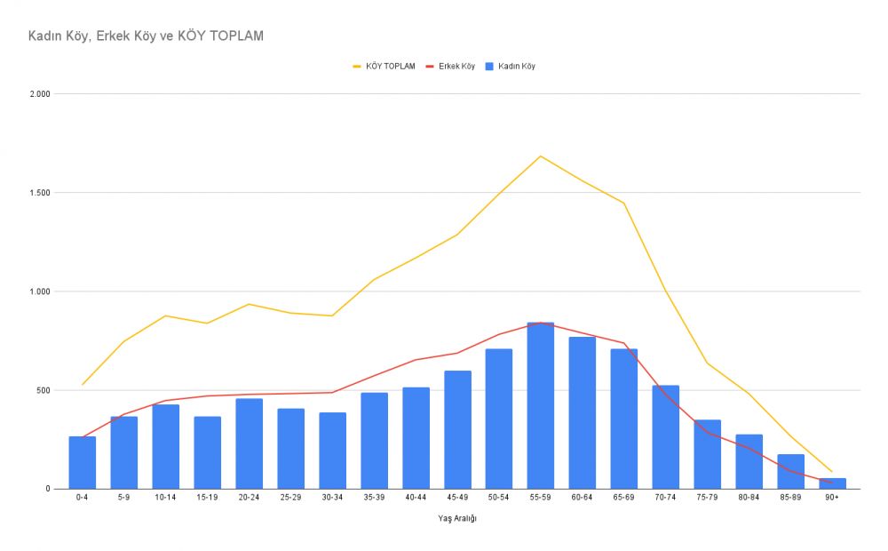Click the yellow line peak at 55-59
This screenshot has width=888, height=551.
pos(541,156)
